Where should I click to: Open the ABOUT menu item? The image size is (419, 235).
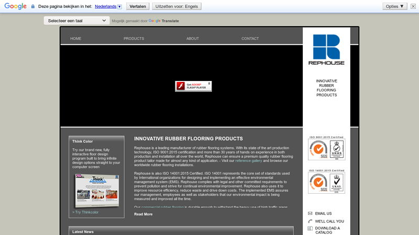tap(192, 39)
